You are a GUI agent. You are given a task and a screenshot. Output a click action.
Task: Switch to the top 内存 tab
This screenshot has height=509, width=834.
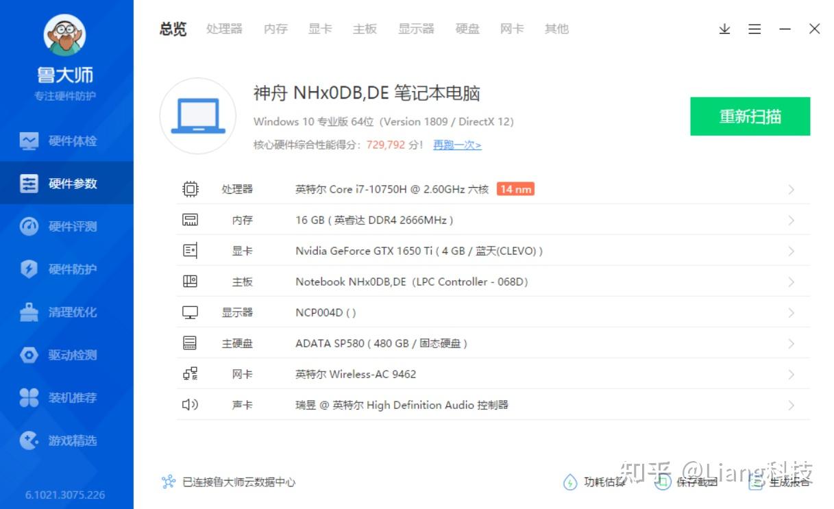click(275, 29)
